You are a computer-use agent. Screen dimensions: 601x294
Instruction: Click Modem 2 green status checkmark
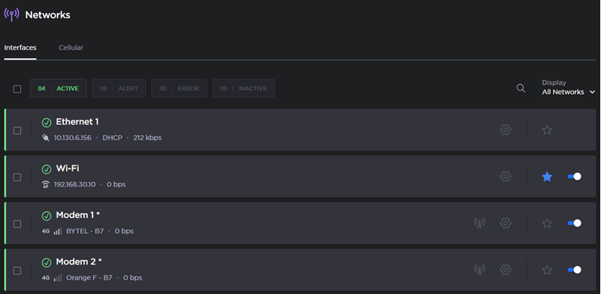(47, 263)
